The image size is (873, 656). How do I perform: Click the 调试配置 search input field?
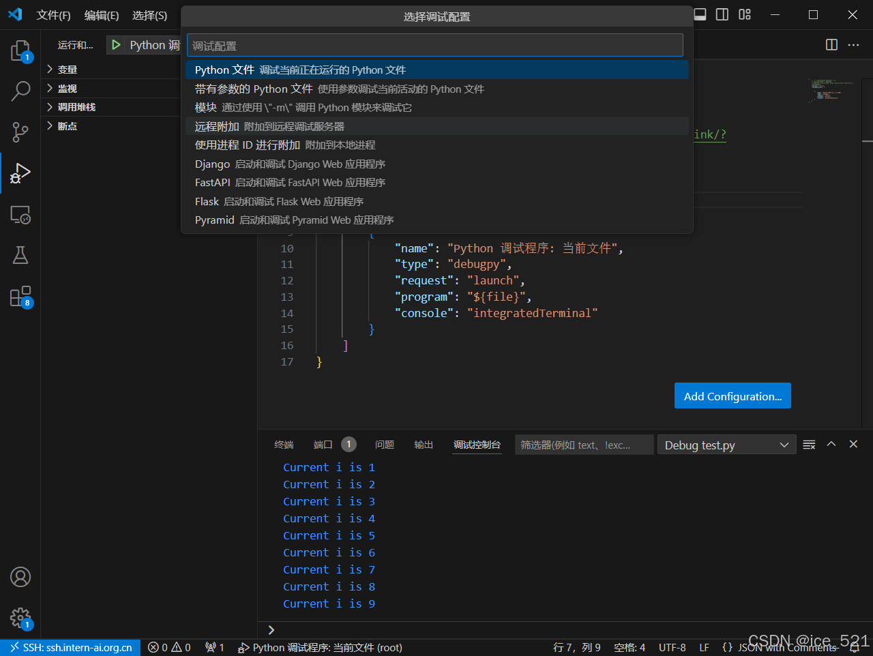click(x=435, y=45)
